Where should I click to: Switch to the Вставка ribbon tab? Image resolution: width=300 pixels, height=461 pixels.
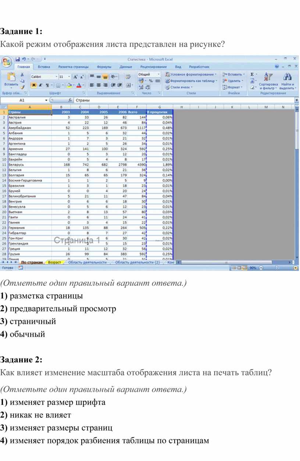44,67
